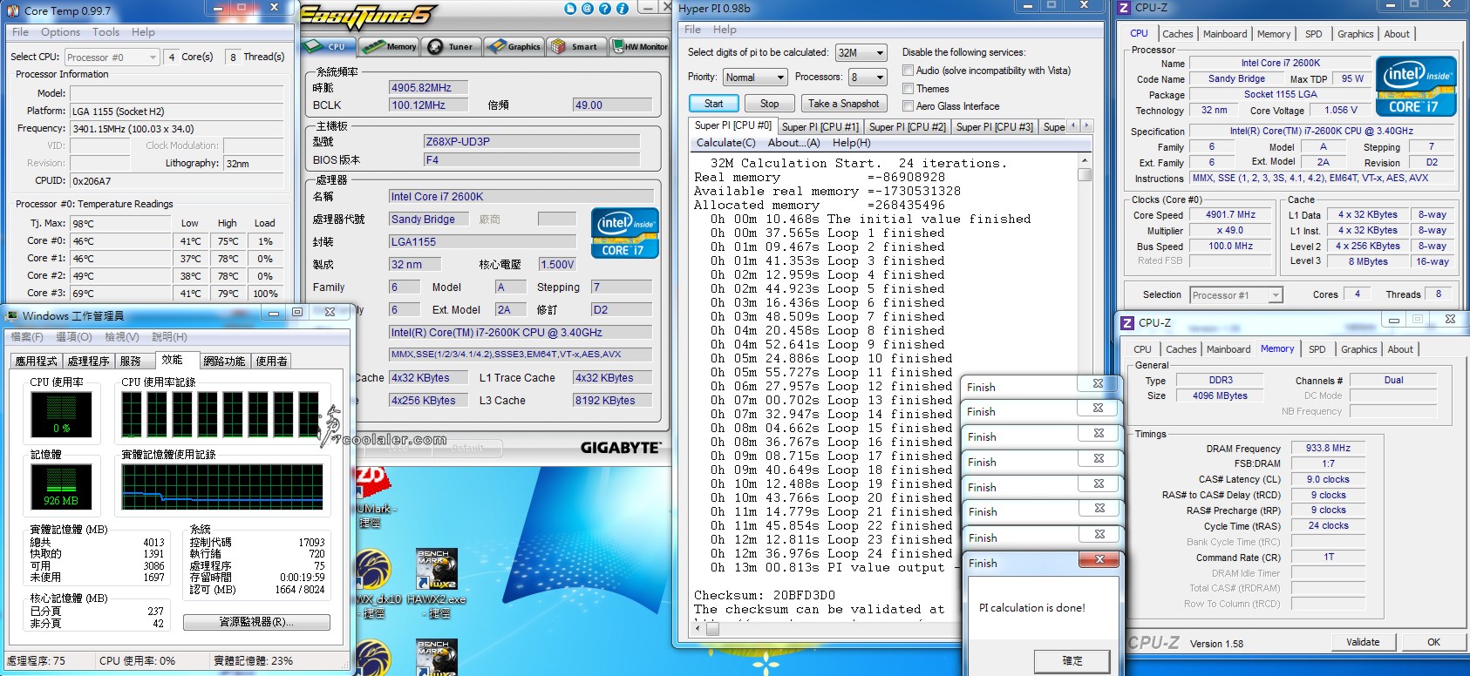This screenshot has height=676, width=1470.
Task: Open Hyper PI File menu
Action: coord(692,30)
